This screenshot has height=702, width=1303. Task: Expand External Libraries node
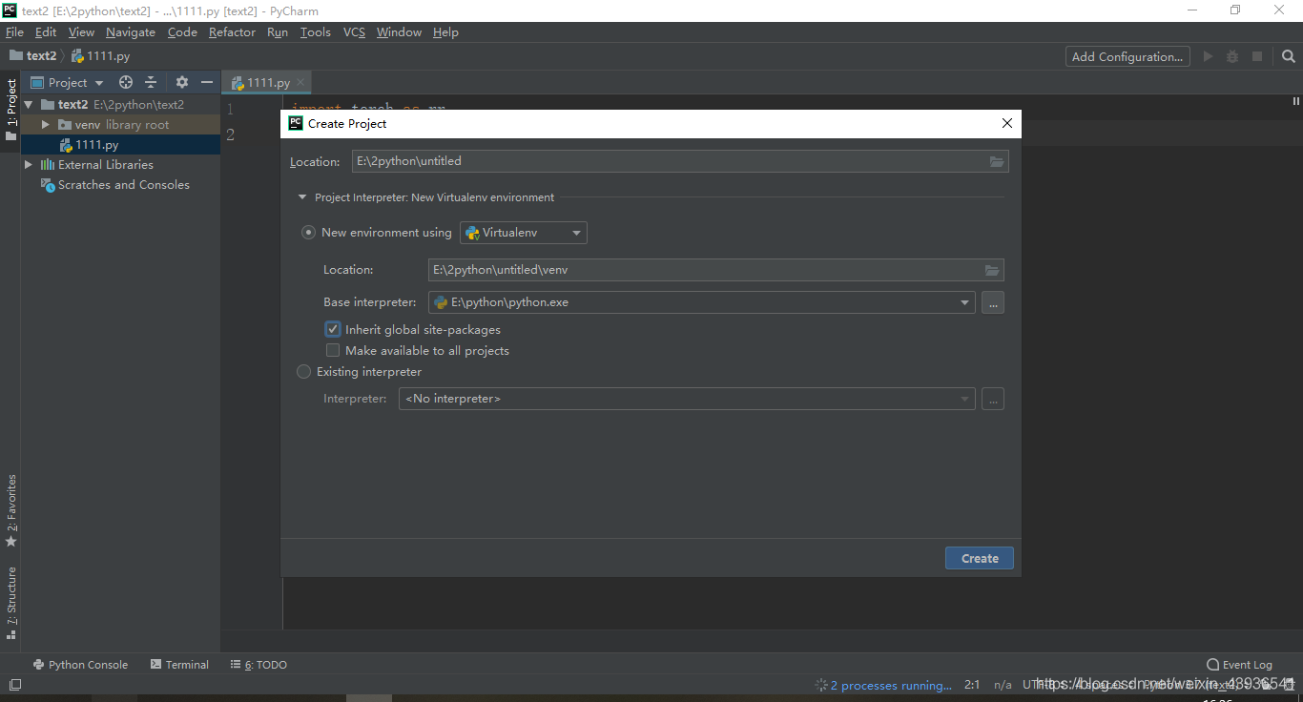coord(29,165)
